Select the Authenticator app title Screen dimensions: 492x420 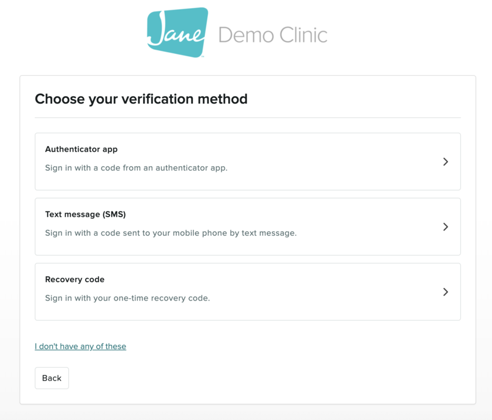(81, 149)
